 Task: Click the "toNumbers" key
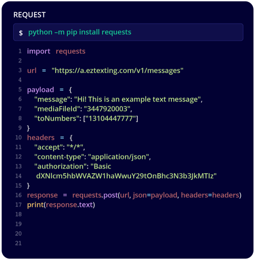(57, 119)
